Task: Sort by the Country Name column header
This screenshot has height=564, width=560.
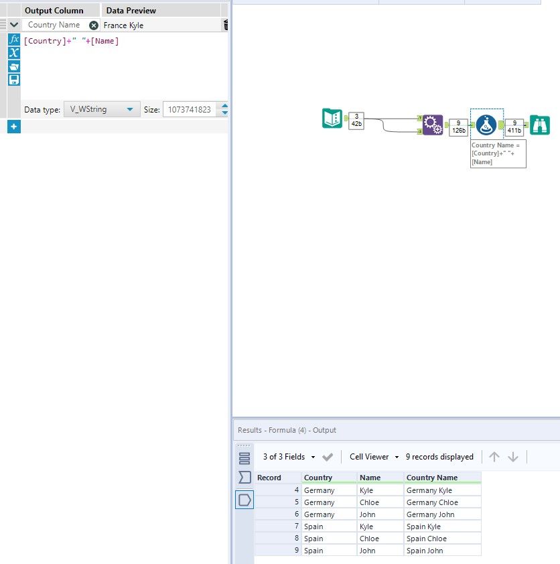Action: 442,478
